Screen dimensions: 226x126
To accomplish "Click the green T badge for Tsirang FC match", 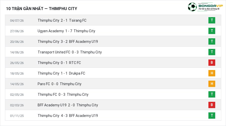I will [212, 20].
